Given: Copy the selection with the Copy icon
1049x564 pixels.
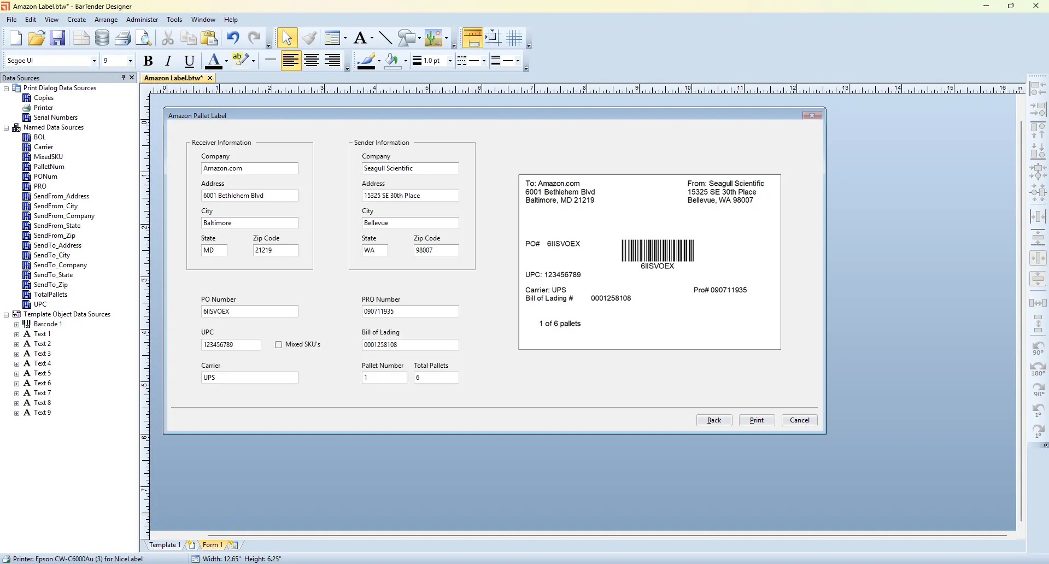Looking at the screenshot, I should 189,38.
